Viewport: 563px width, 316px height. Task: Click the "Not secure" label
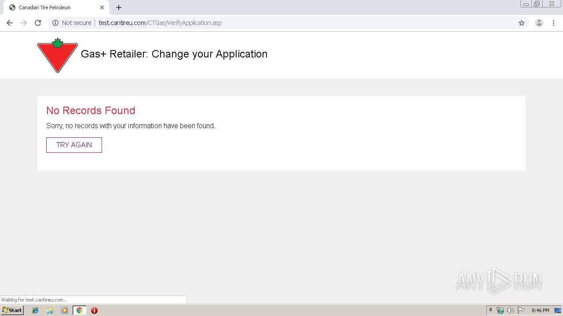pyautogui.click(x=77, y=23)
